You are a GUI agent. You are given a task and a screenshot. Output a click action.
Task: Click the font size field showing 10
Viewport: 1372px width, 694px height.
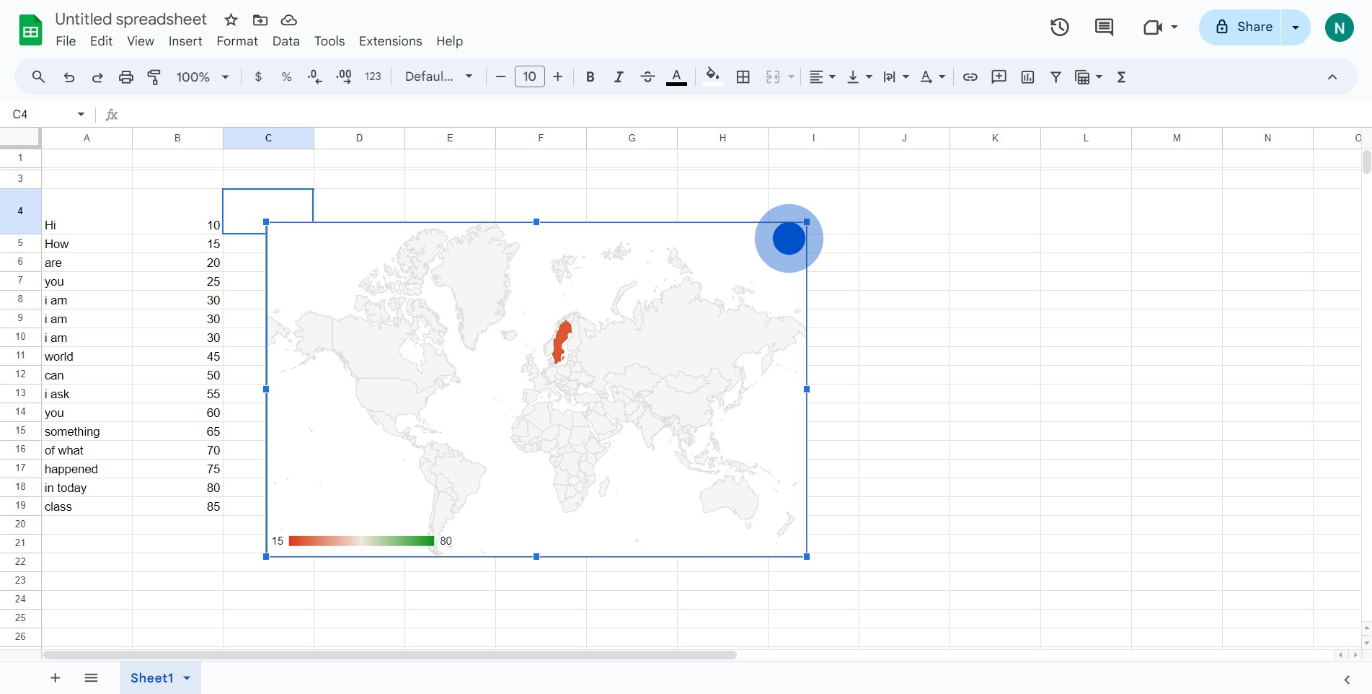tap(530, 76)
